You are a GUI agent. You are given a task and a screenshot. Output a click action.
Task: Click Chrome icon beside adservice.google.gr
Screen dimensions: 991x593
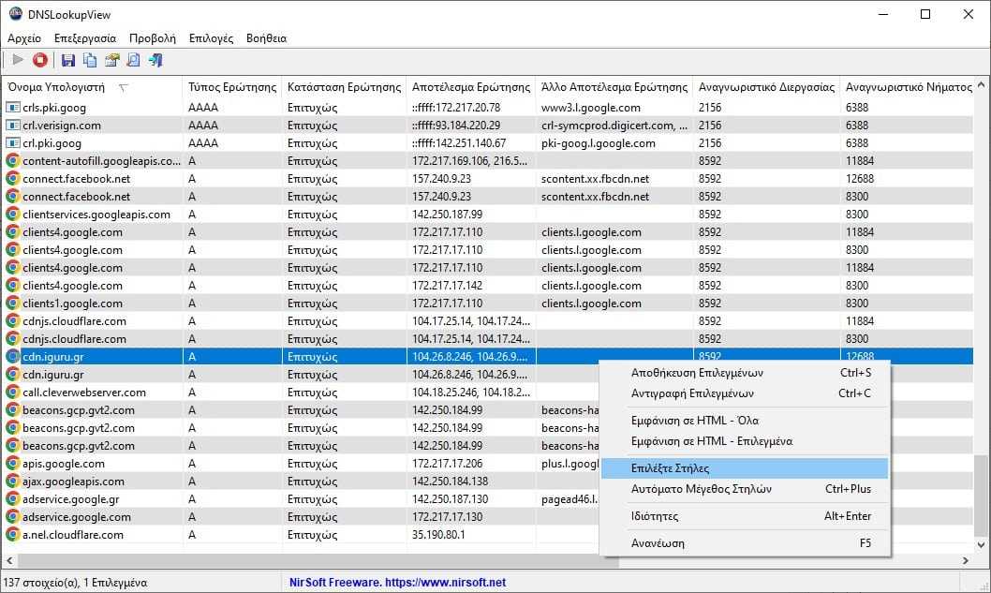[x=12, y=498]
